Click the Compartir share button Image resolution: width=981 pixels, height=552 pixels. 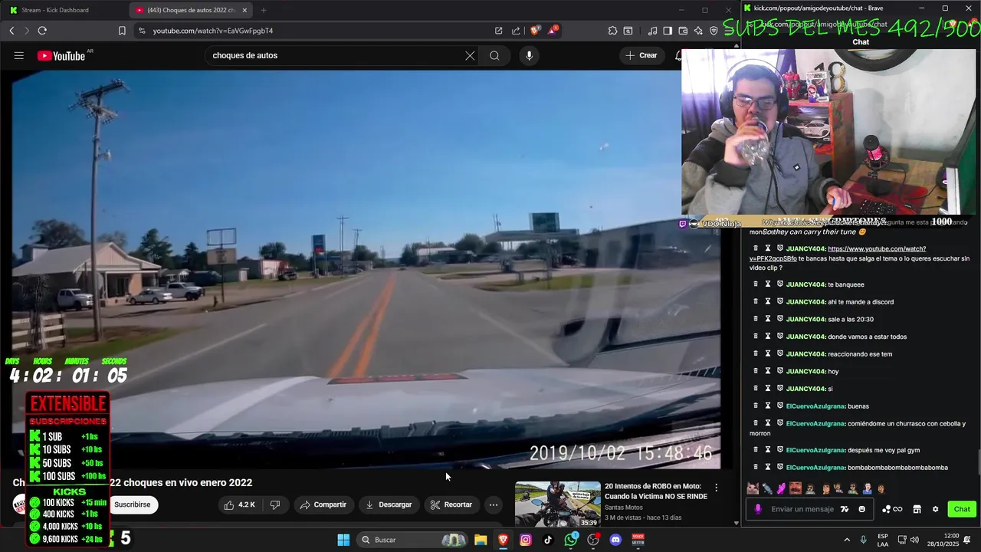coord(323,504)
